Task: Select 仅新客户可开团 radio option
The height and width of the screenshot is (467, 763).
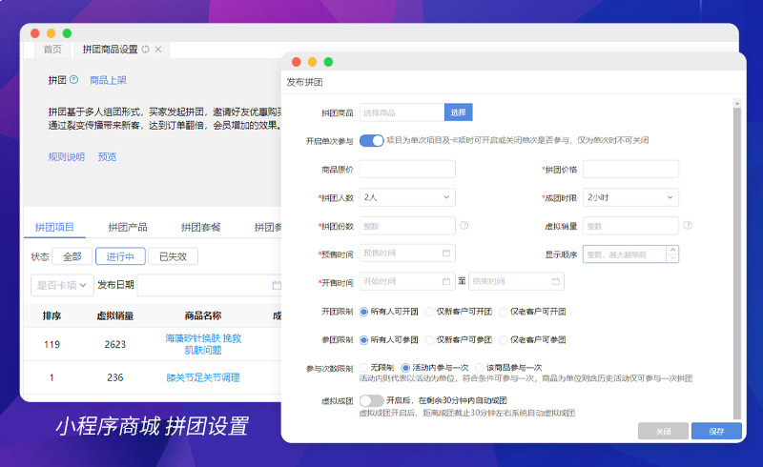Action: click(429, 312)
